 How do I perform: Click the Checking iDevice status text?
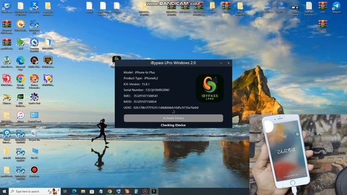coord(173,125)
